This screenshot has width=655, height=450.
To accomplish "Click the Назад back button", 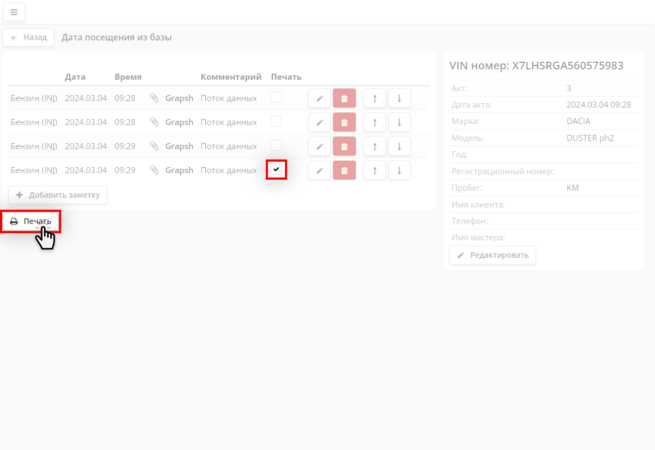I will click(x=28, y=38).
